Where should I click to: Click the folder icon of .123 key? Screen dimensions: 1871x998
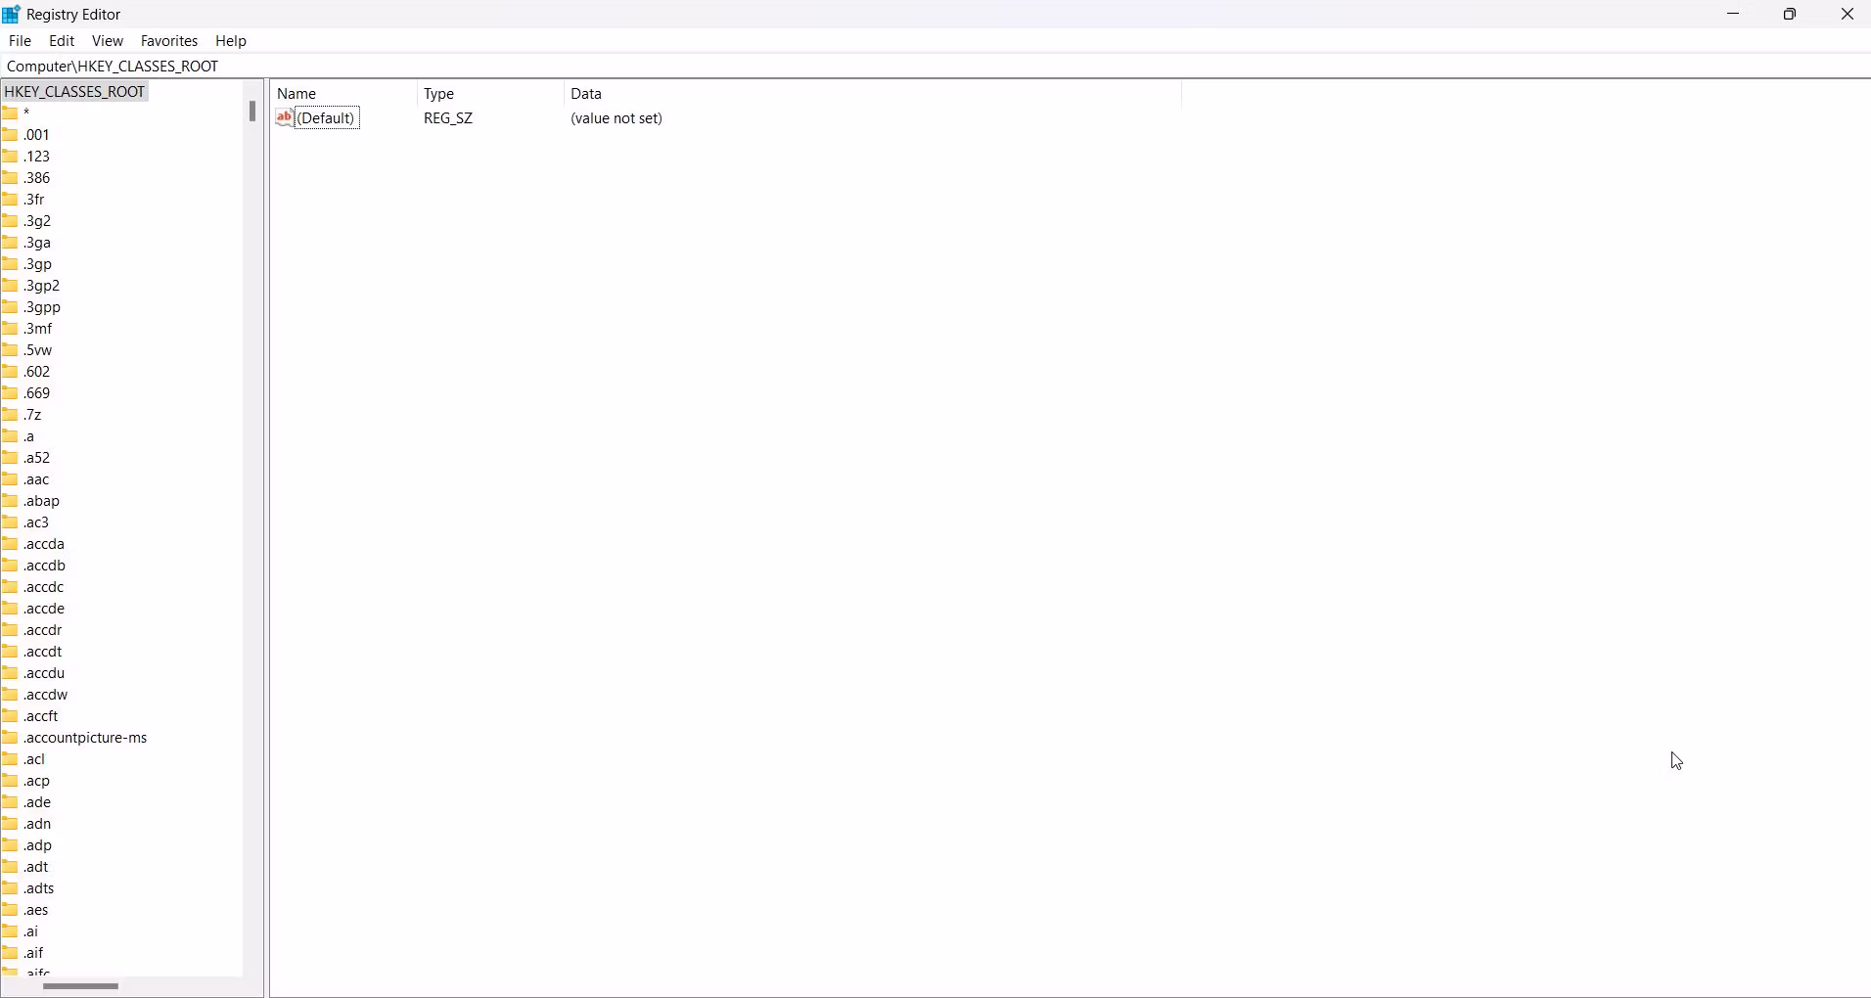pyautogui.click(x=11, y=157)
